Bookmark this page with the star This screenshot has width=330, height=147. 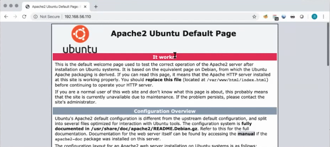(x=254, y=17)
